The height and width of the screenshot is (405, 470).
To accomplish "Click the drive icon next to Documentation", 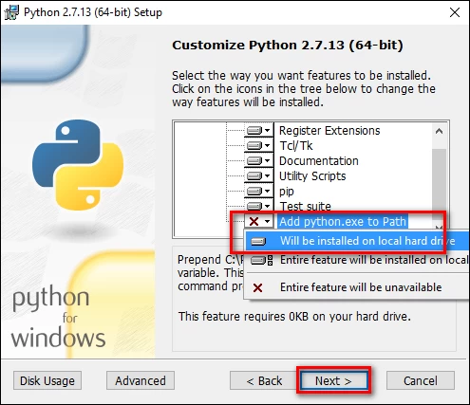I will coord(254,160).
